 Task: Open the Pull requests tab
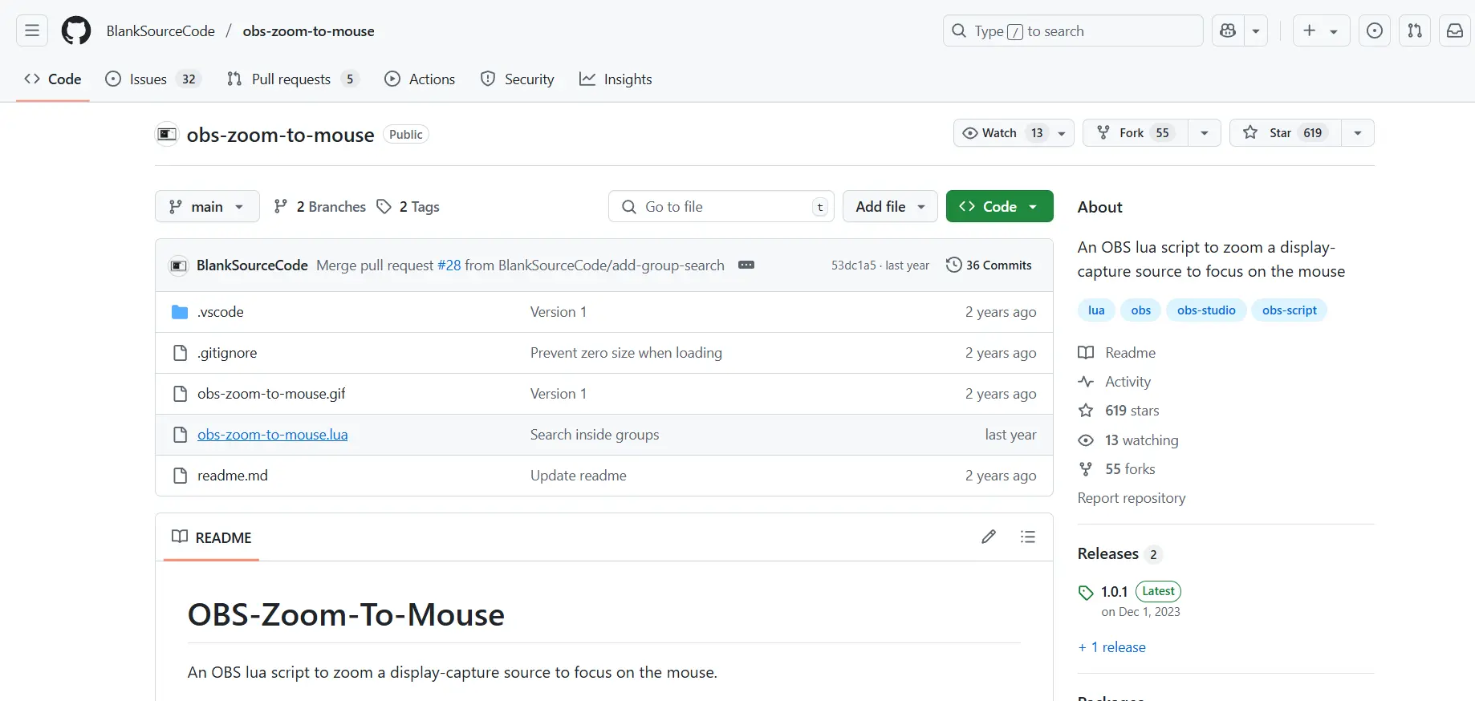[293, 79]
